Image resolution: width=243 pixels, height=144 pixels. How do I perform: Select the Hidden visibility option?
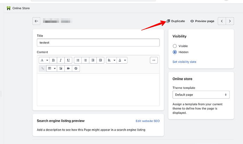(175, 52)
